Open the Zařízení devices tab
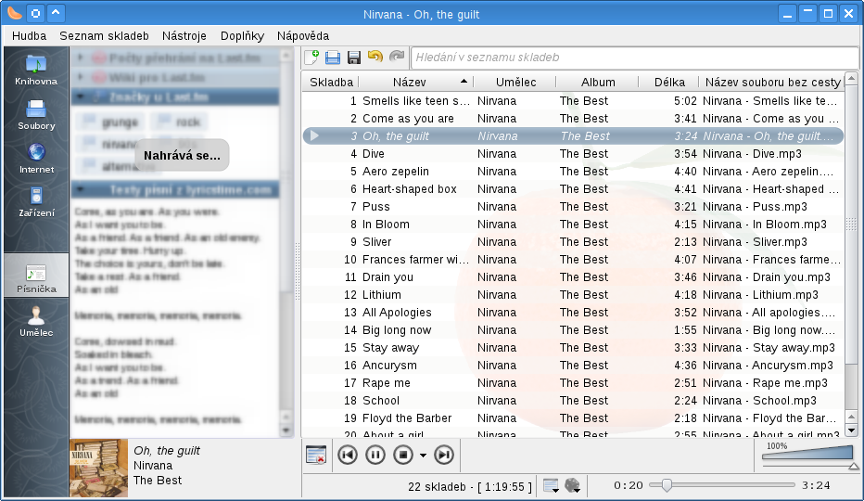The height and width of the screenshot is (501, 864). [x=36, y=202]
